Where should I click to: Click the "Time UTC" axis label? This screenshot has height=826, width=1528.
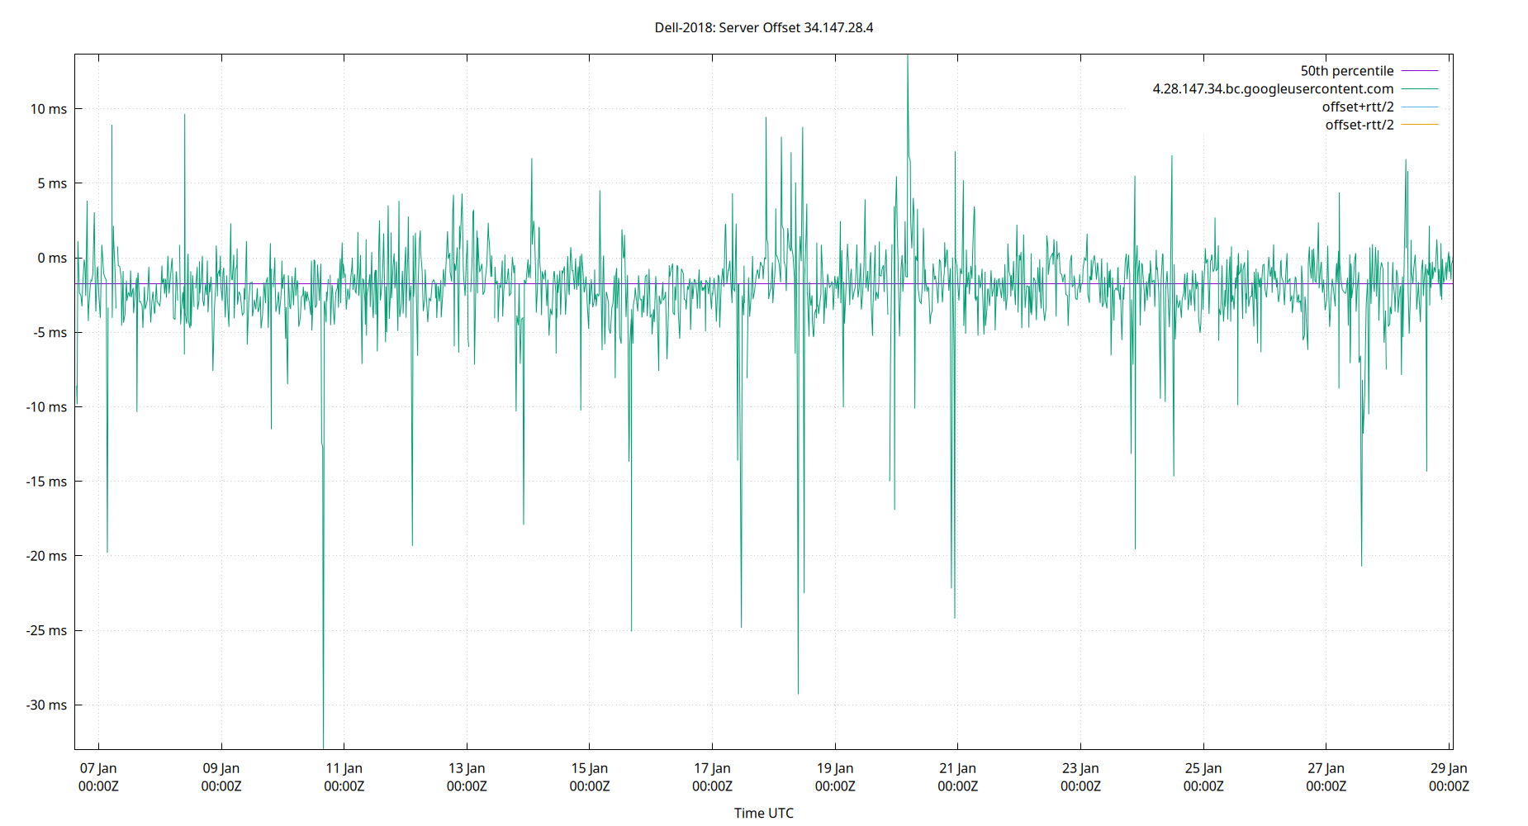pos(764,813)
